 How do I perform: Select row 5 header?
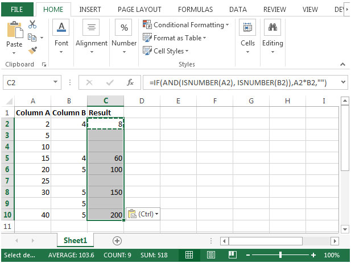coord(7,158)
